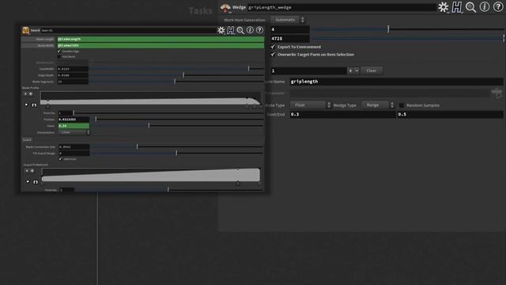Adjust Blade Connection Size slider
This screenshot has height=285, width=506.
(177, 147)
